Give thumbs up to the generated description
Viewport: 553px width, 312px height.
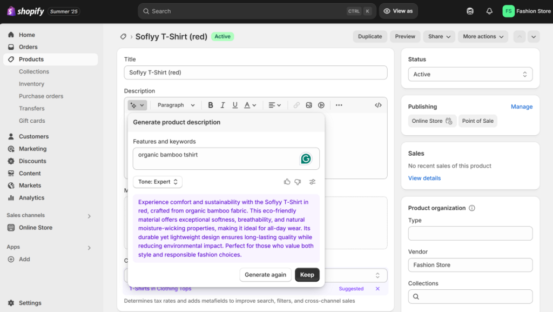(287, 182)
